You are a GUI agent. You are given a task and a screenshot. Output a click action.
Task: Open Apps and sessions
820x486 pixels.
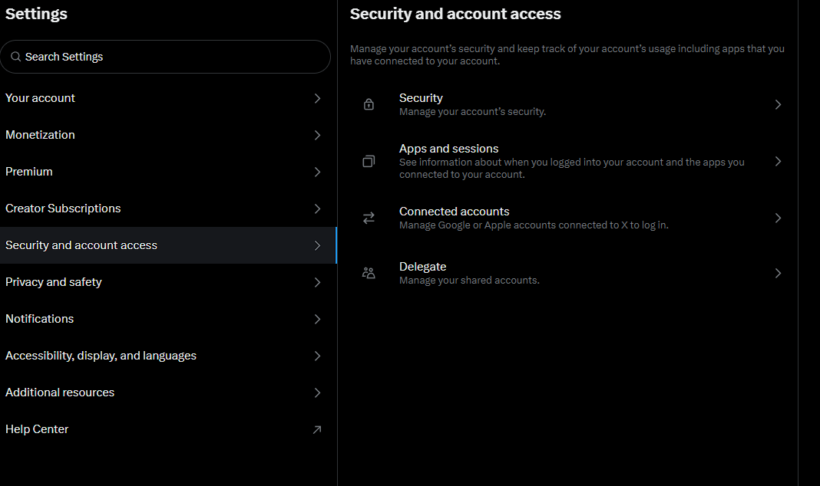coord(567,161)
